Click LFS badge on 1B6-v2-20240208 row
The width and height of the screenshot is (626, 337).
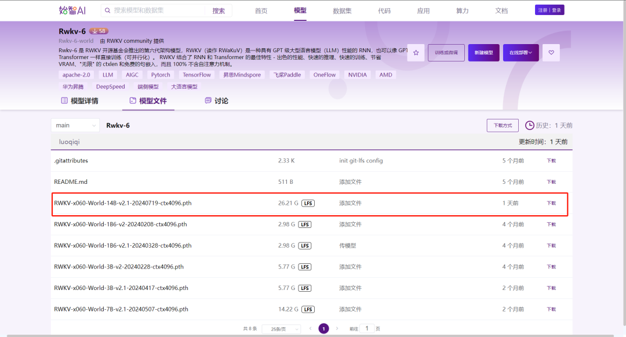[x=305, y=224]
